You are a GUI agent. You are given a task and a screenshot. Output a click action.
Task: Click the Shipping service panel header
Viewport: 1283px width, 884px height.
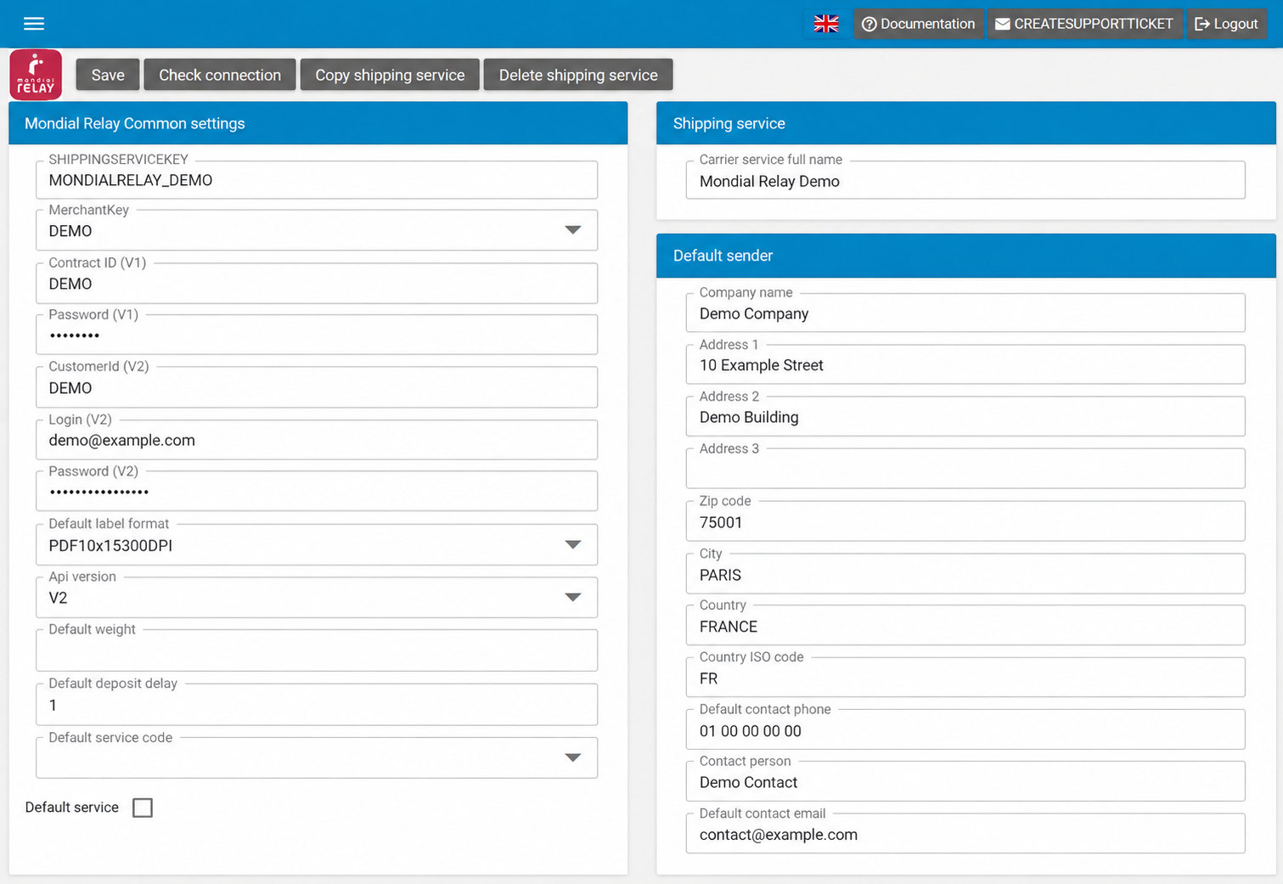[966, 123]
